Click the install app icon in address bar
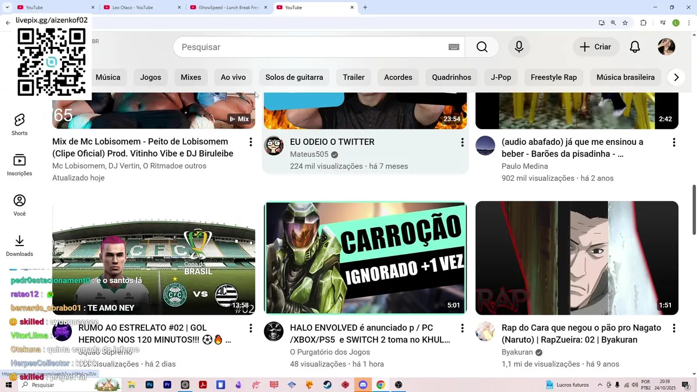This screenshot has width=697, height=392. 602,23
